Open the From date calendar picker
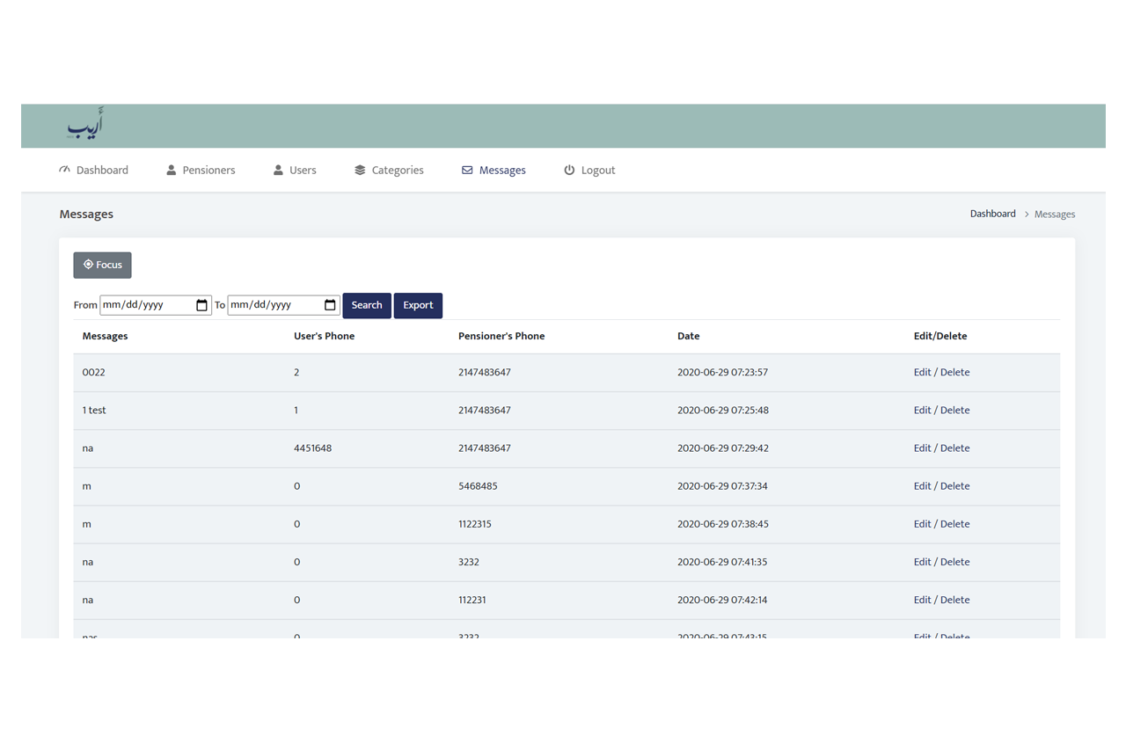Screen dimensions: 1126x750 (201, 305)
